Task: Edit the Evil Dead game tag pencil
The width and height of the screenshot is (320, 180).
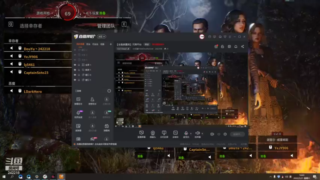Action: click(x=128, y=49)
